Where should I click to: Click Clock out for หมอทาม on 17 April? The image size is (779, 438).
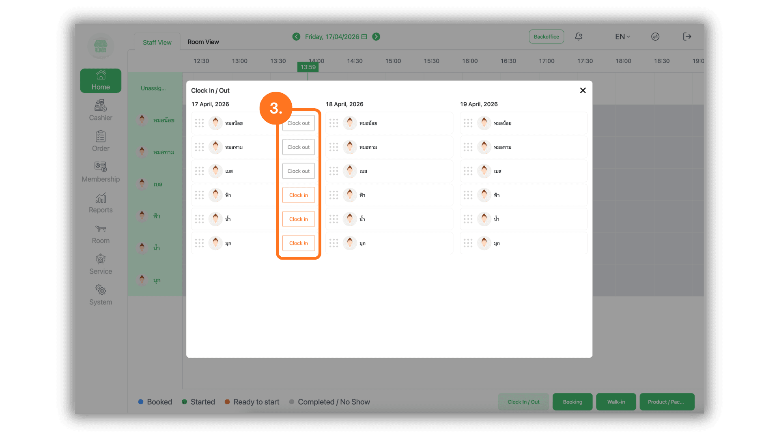click(x=298, y=147)
